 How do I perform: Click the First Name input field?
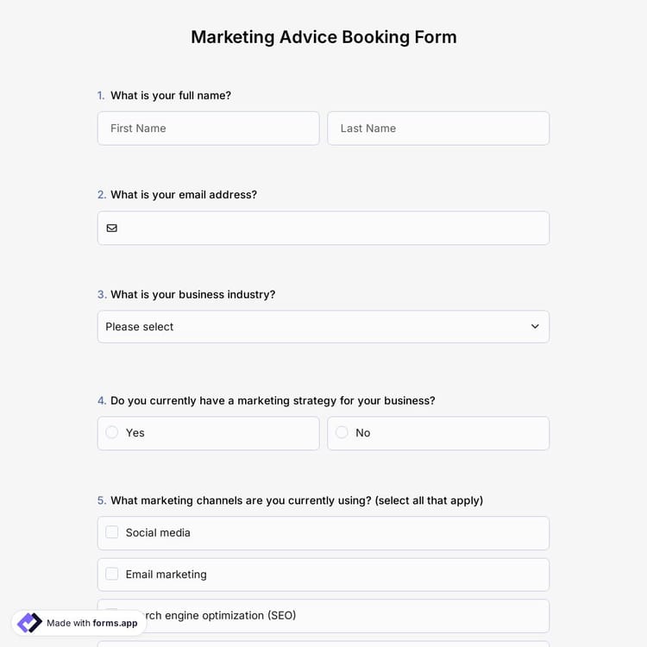tap(208, 129)
